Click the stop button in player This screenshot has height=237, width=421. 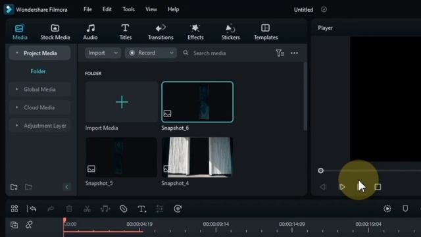coord(378,187)
